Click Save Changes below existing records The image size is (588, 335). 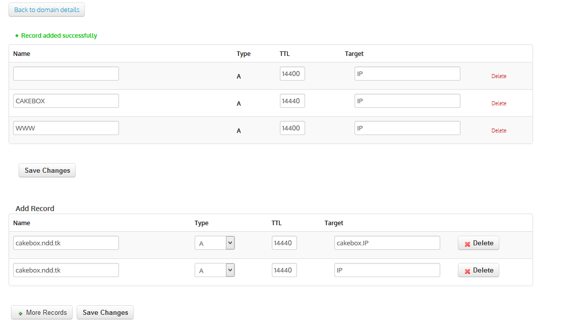(47, 170)
